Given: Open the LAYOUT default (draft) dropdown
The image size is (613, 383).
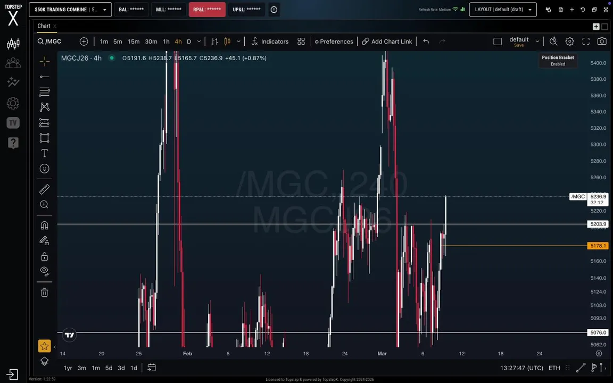Looking at the screenshot, I should (503, 10).
